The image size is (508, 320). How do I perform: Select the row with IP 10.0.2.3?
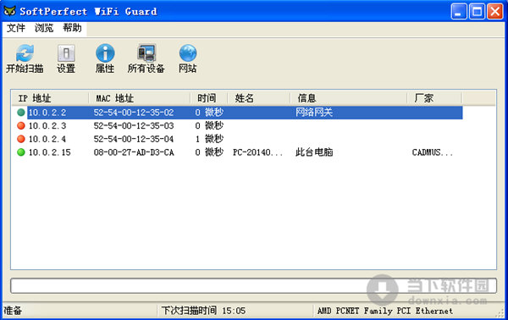pos(240,125)
